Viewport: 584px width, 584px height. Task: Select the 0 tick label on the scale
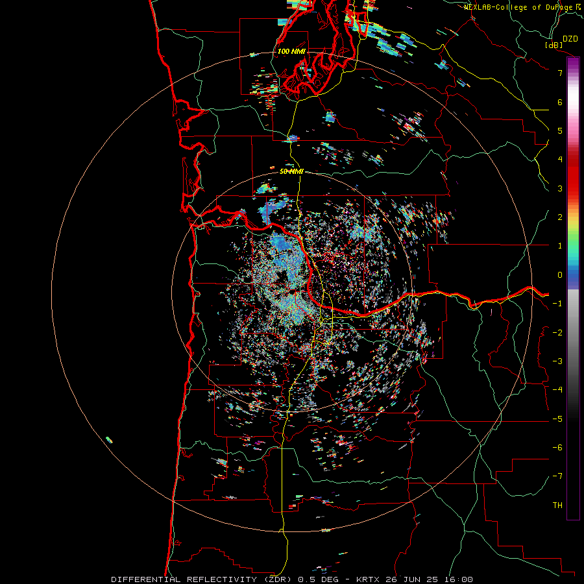(560, 275)
